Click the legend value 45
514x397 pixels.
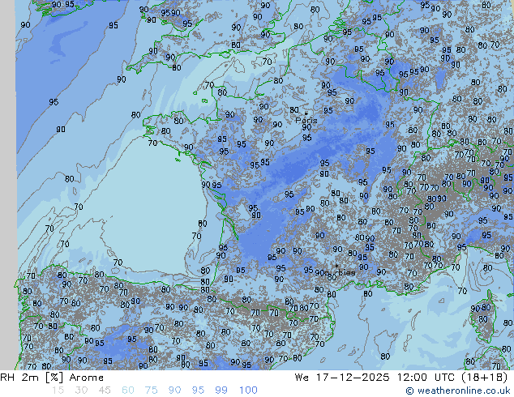105,391
